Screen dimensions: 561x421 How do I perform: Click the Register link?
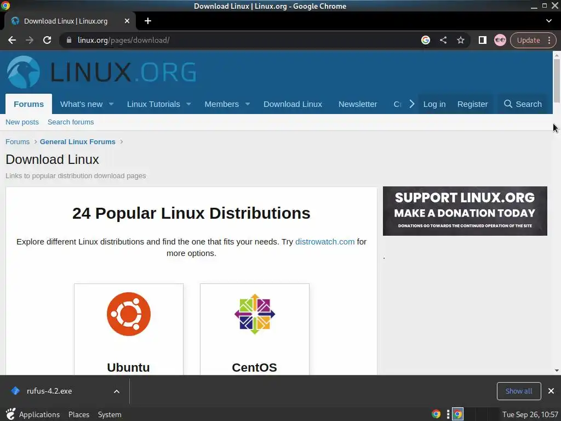[x=473, y=104]
